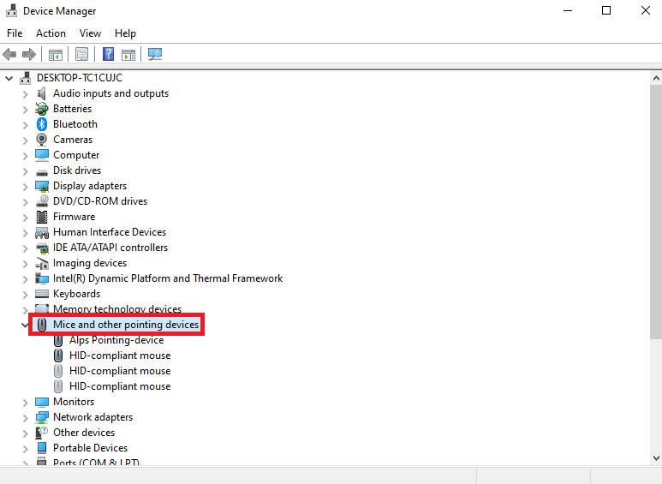This screenshot has width=662, height=484.
Task: Expand the Batteries node arrow
Action: (26, 110)
